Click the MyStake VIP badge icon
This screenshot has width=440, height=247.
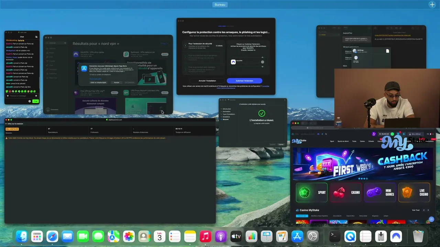[374, 134]
